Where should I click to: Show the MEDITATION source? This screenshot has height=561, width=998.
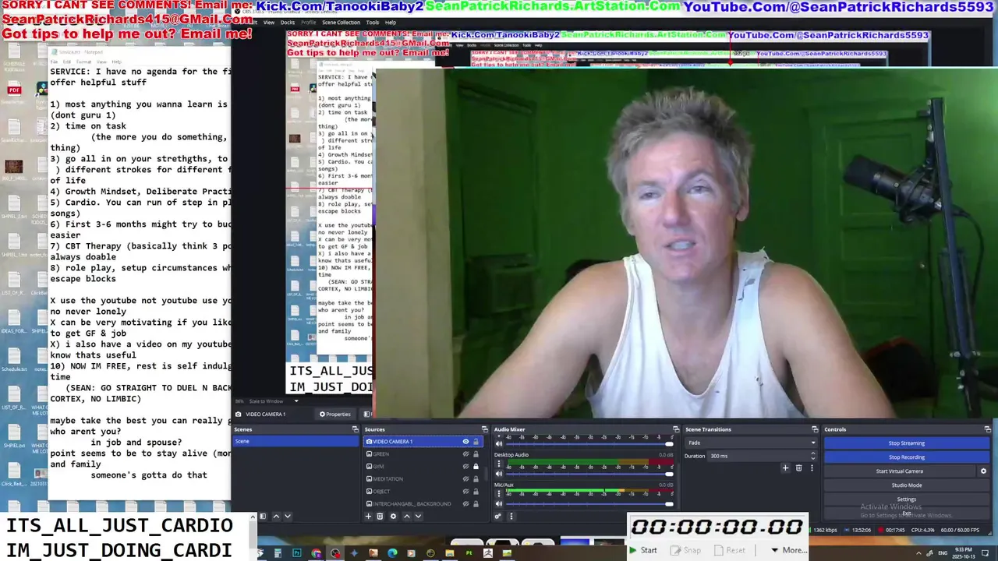click(x=465, y=479)
